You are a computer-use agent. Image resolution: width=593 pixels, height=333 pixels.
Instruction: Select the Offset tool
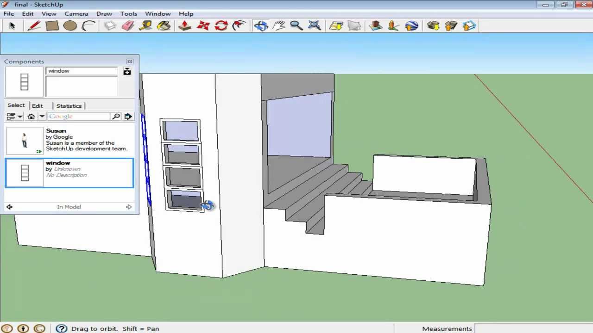pyautogui.click(x=239, y=26)
